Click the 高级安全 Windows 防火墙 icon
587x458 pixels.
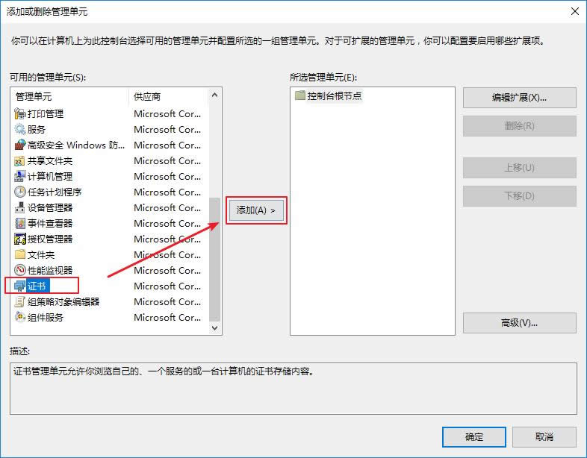tap(20, 145)
